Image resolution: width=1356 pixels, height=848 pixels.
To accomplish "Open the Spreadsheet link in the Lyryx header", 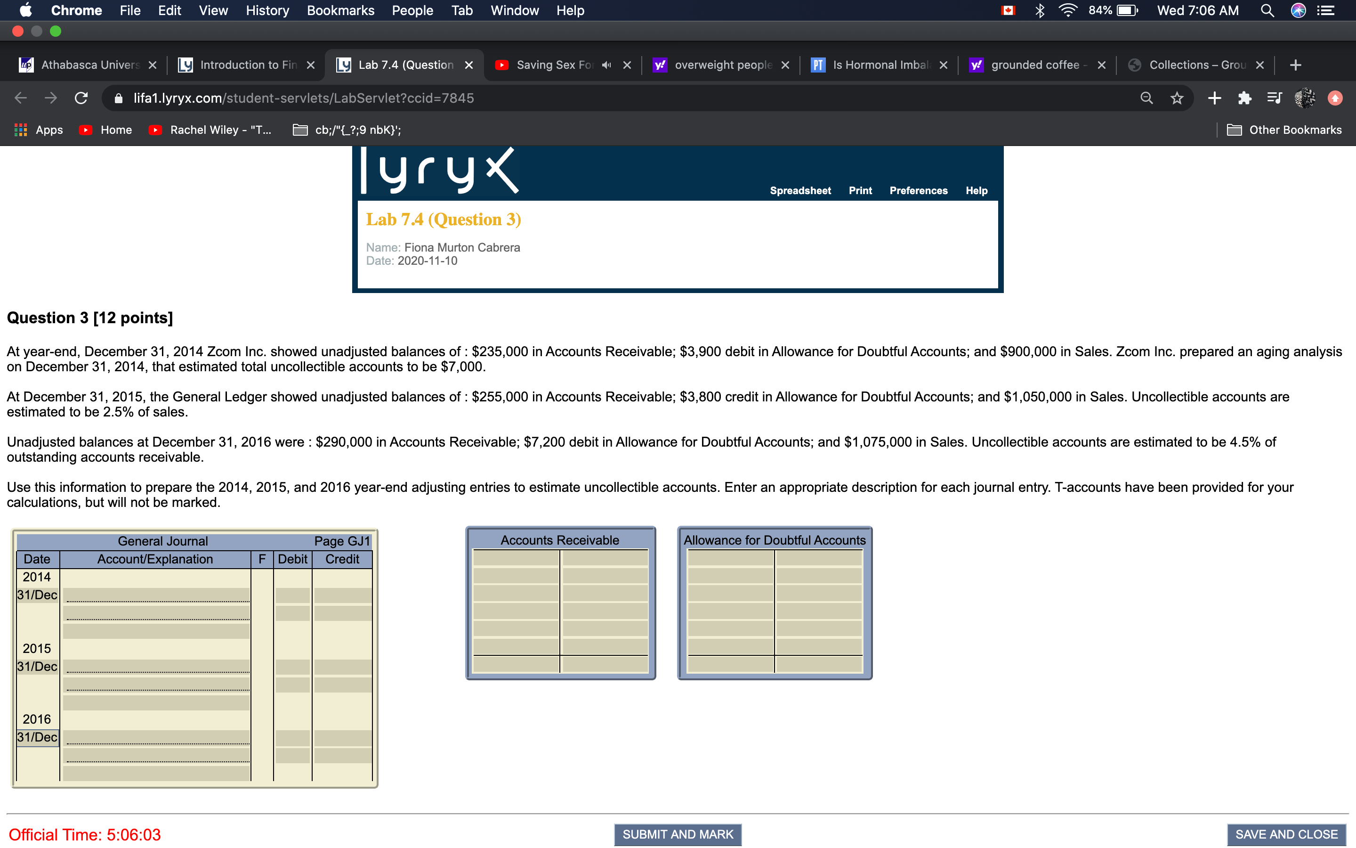I will pyautogui.click(x=799, y=190).
